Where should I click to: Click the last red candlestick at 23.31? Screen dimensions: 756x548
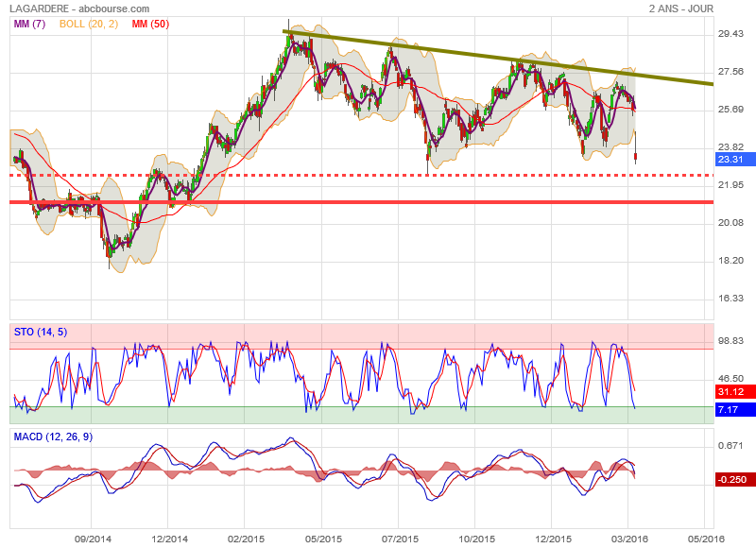pos(636,156)
